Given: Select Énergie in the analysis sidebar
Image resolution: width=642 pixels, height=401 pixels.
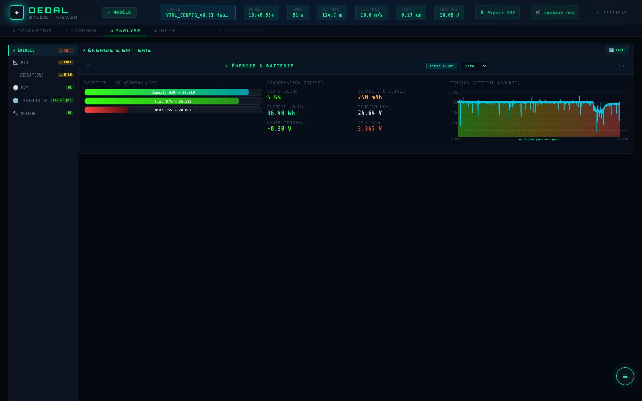Looking at the screenshot, I should (x=43, y=50).
